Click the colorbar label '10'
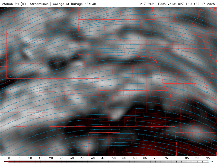The height and width of the screenshot is (163, 217). click(x=30, y=158)
